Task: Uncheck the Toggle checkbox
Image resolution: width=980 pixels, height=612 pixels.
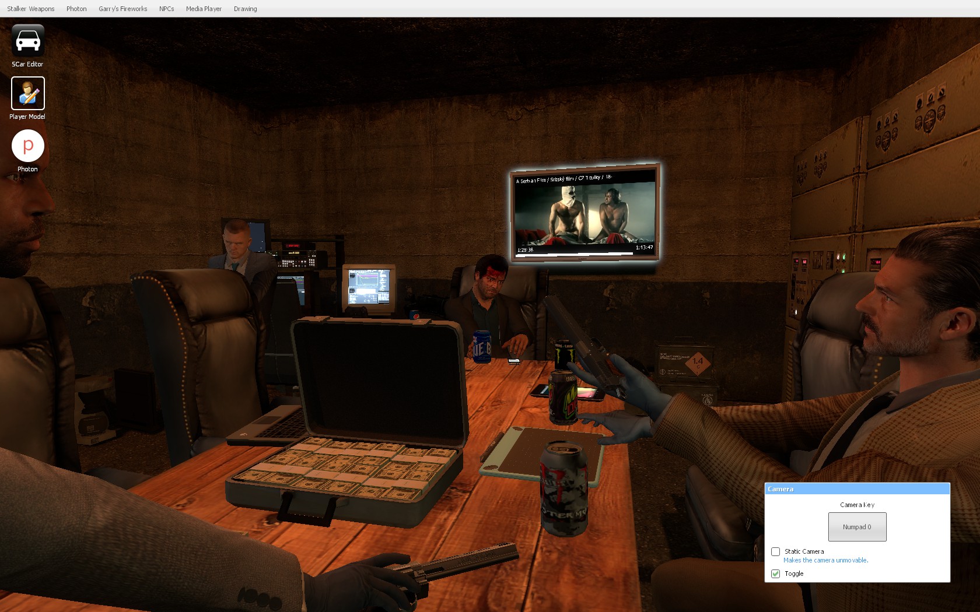Action: point(775,574)
